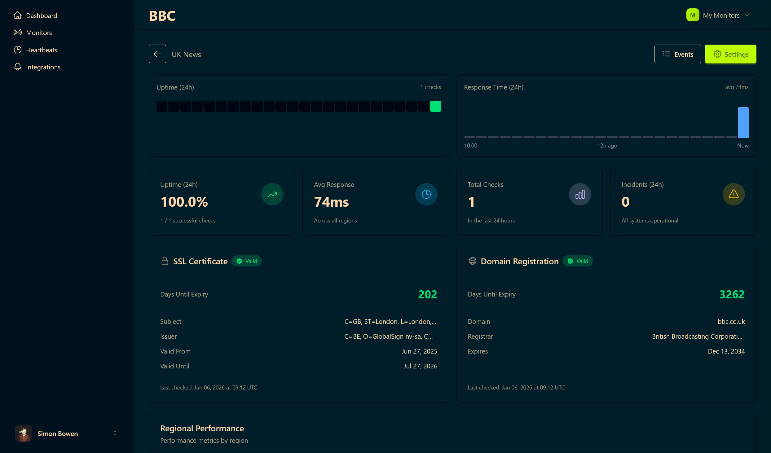Image resolution: width=771 pixels, height=453 pixels.
Task: Click the Avg Response clock icon
Action: (426, 194)
